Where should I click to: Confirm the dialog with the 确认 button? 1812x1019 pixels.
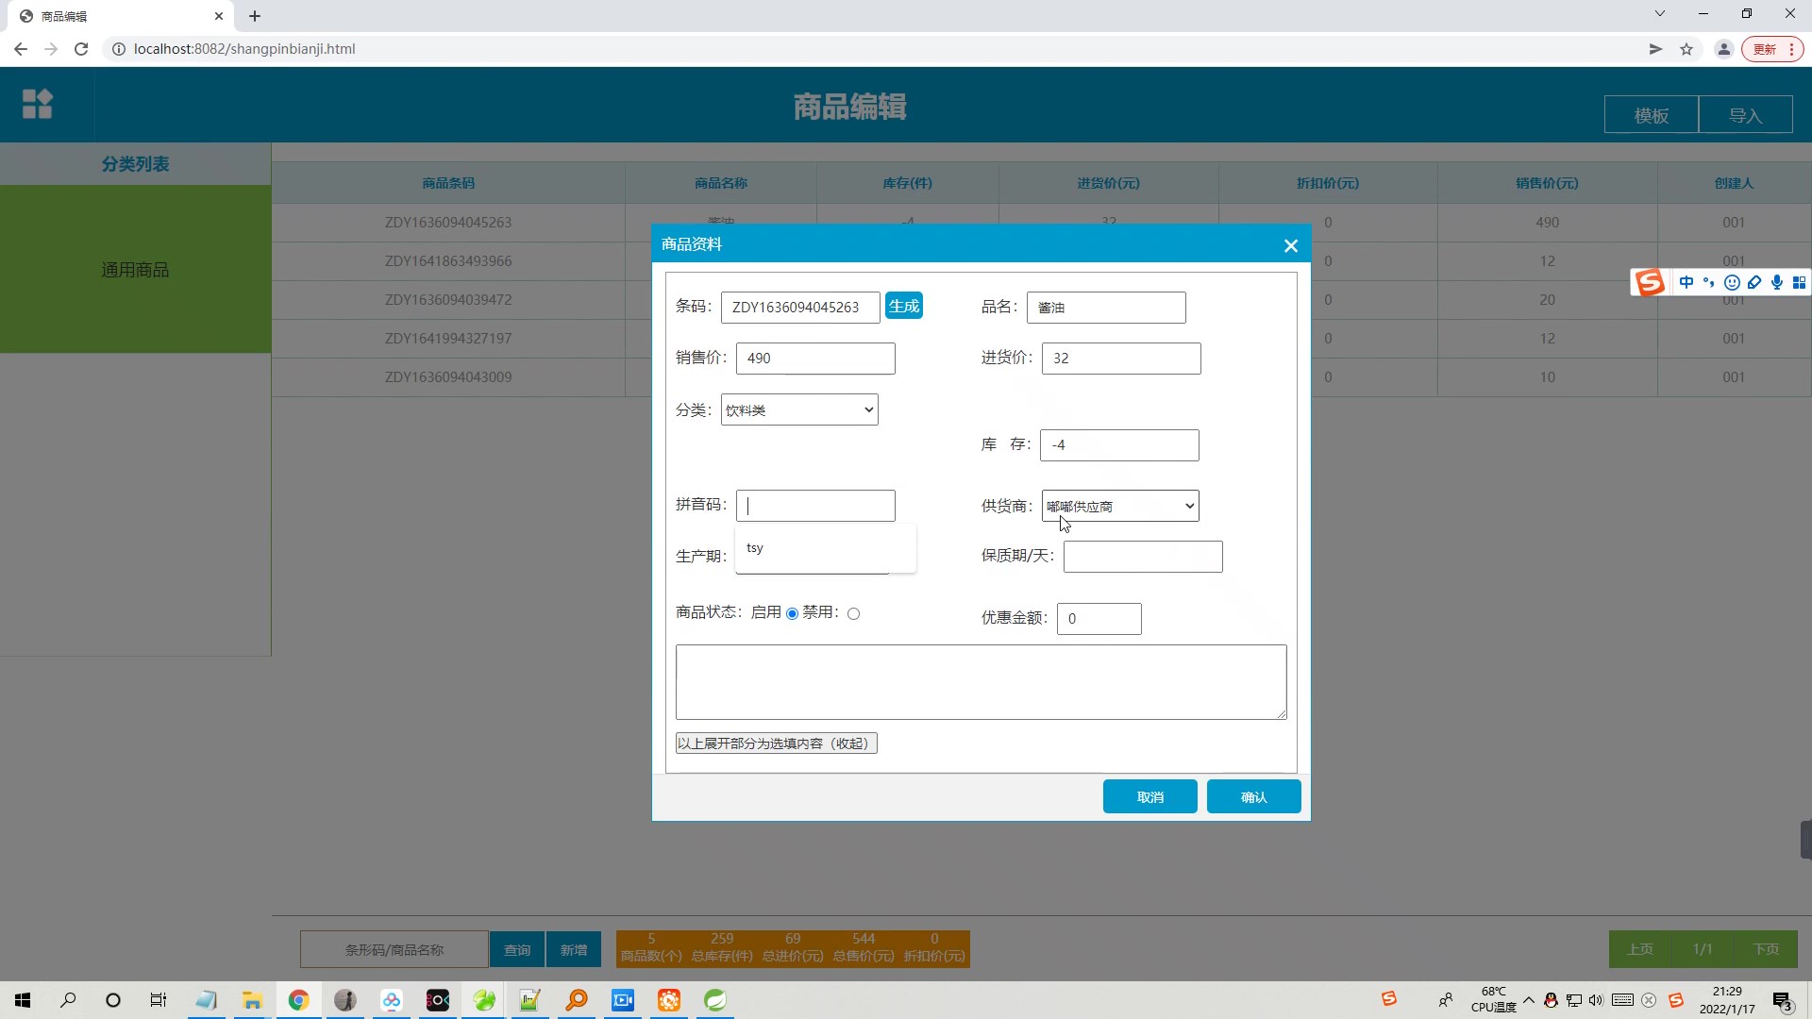1253,796
